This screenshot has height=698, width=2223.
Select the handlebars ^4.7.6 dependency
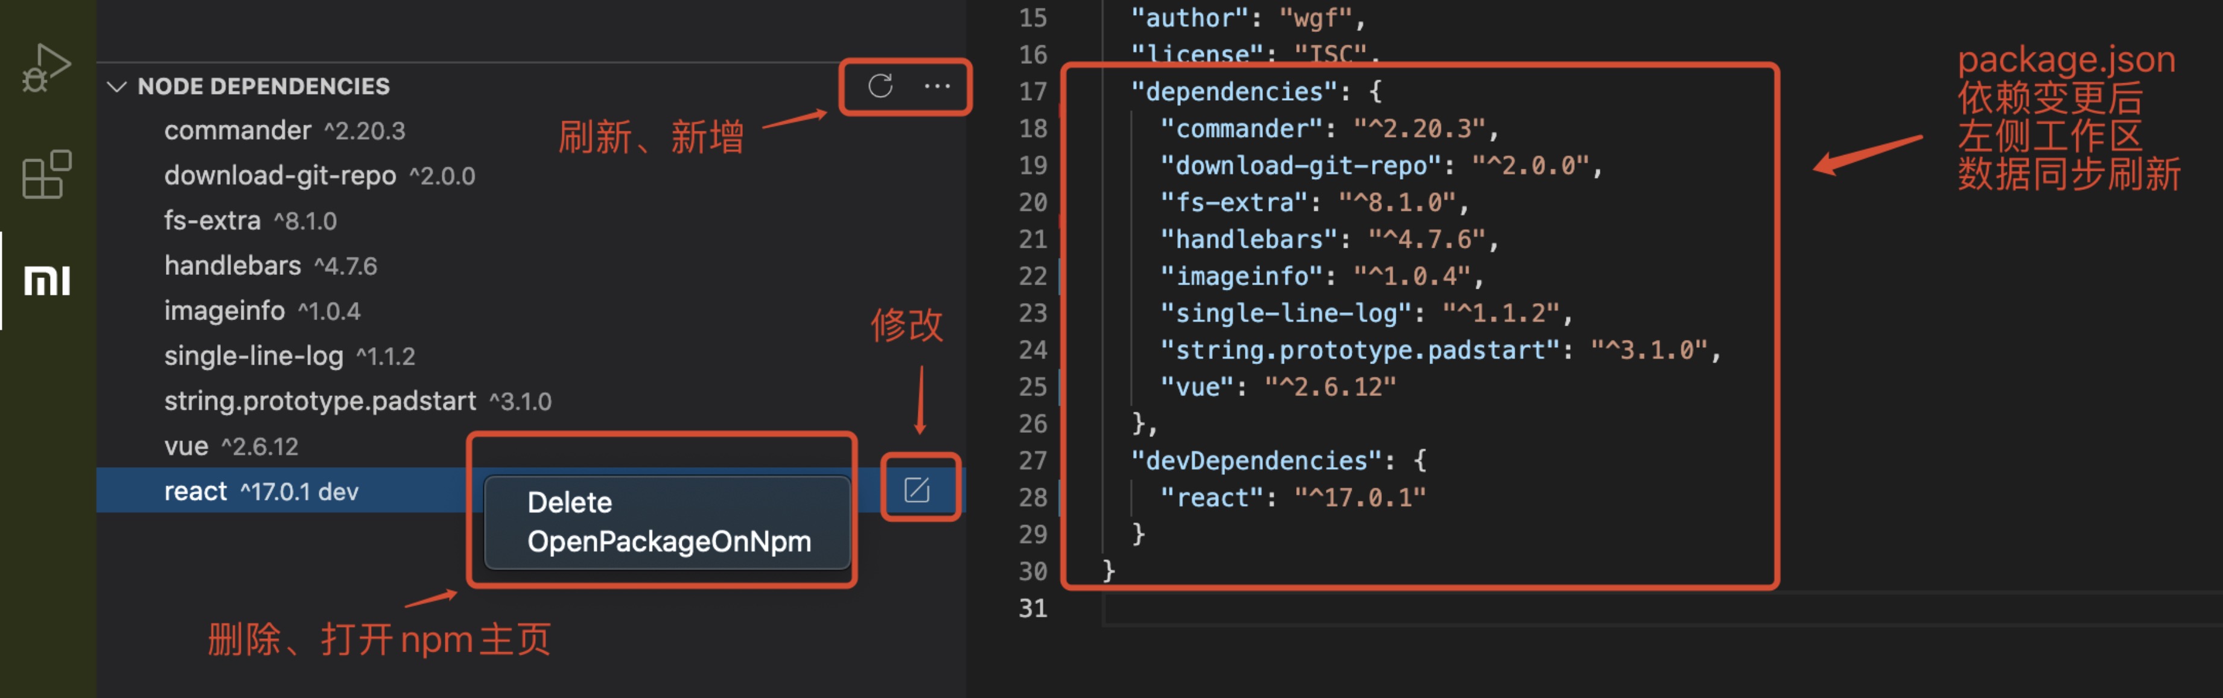tap(531, 265)
